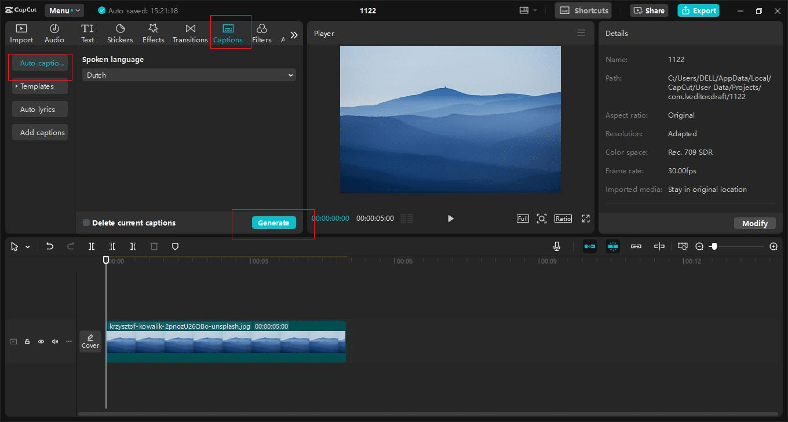Switch to the Captions tab
The width and height of the screenshot is (788, 422).
coord(229,32)
